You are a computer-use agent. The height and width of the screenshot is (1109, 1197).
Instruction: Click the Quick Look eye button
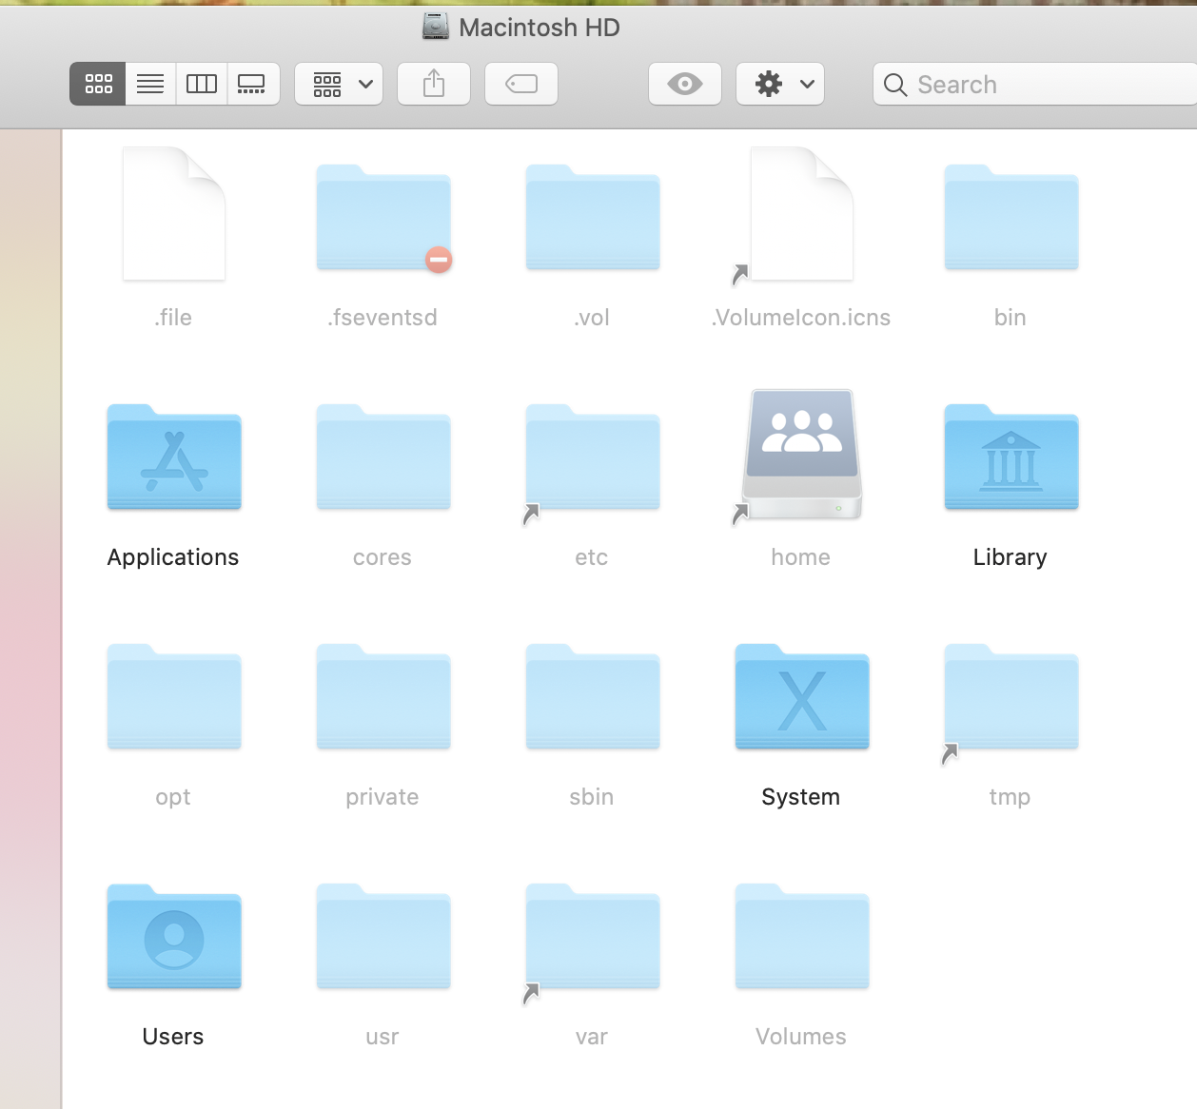click(685, 84)
